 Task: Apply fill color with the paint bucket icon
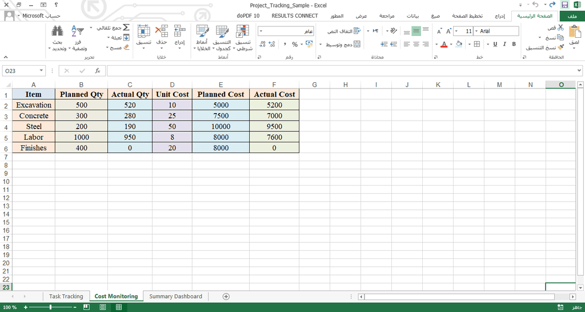click(x=459, y=44)
